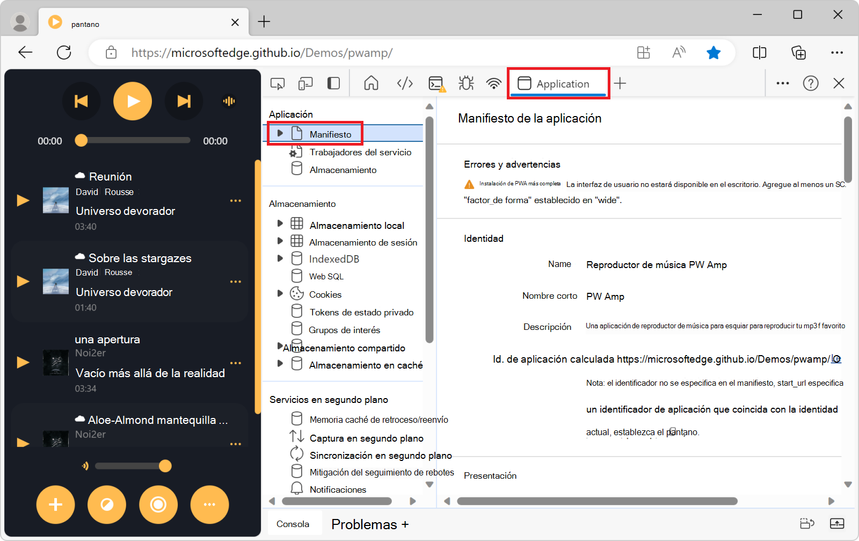Expand the Cookies storage section
Screen dimensions: 859x541
tap(280, 293)
